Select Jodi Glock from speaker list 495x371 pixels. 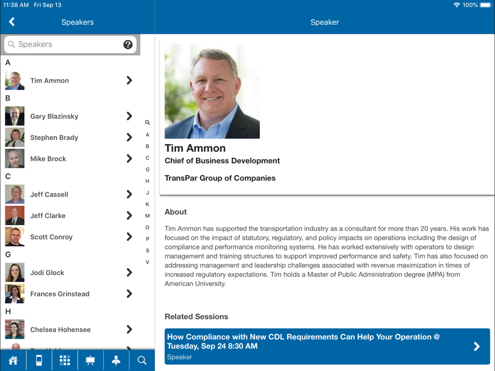48,273
